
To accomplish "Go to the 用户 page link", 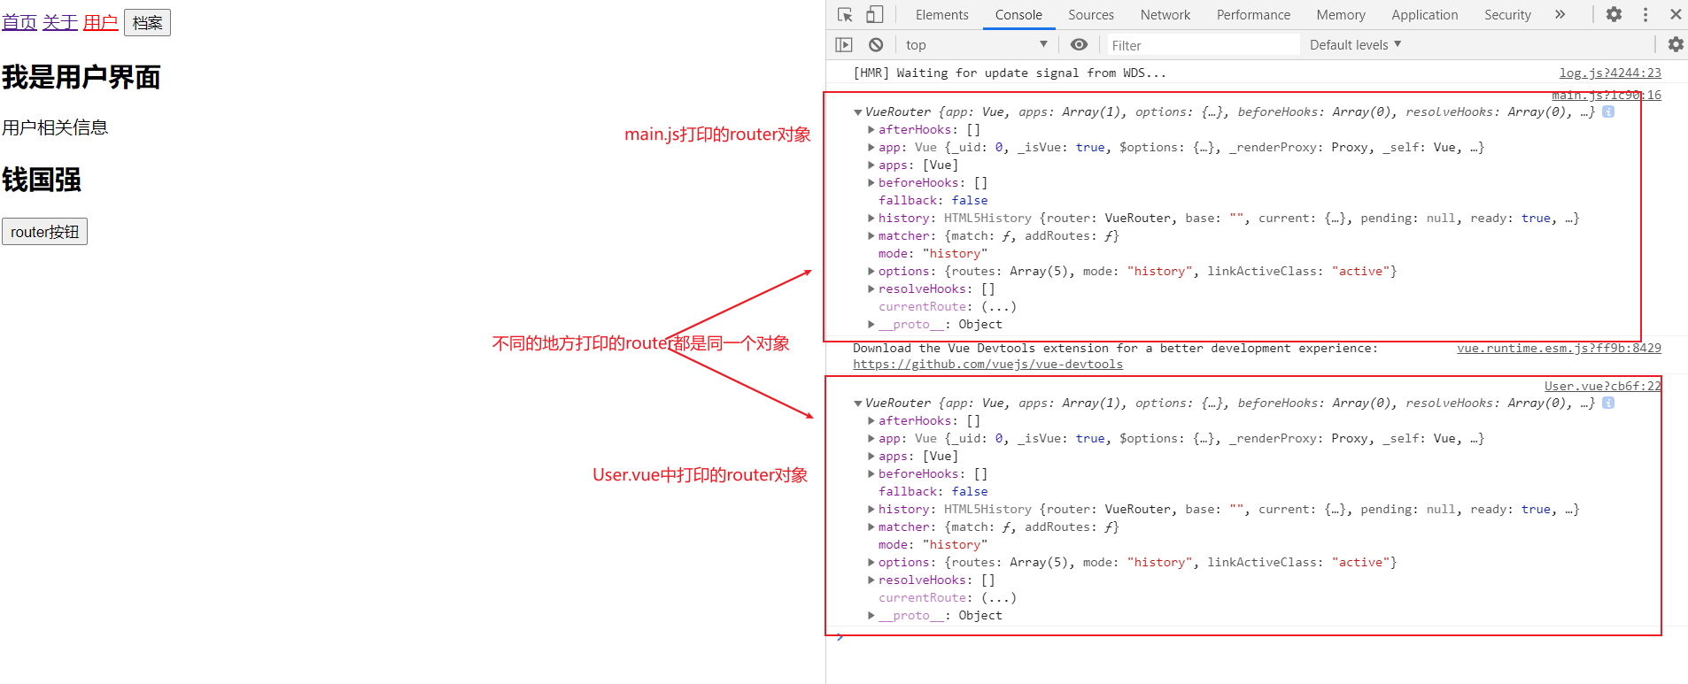I will [x=101, y=22].
